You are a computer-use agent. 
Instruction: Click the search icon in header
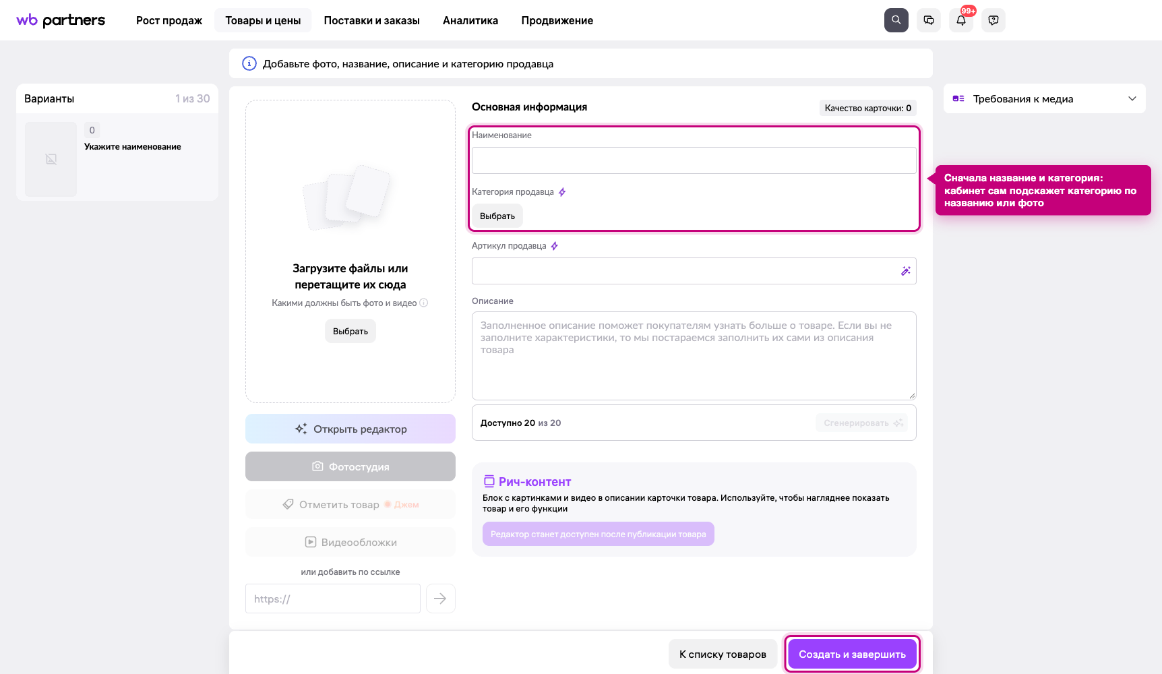click(x=896, y=20)
